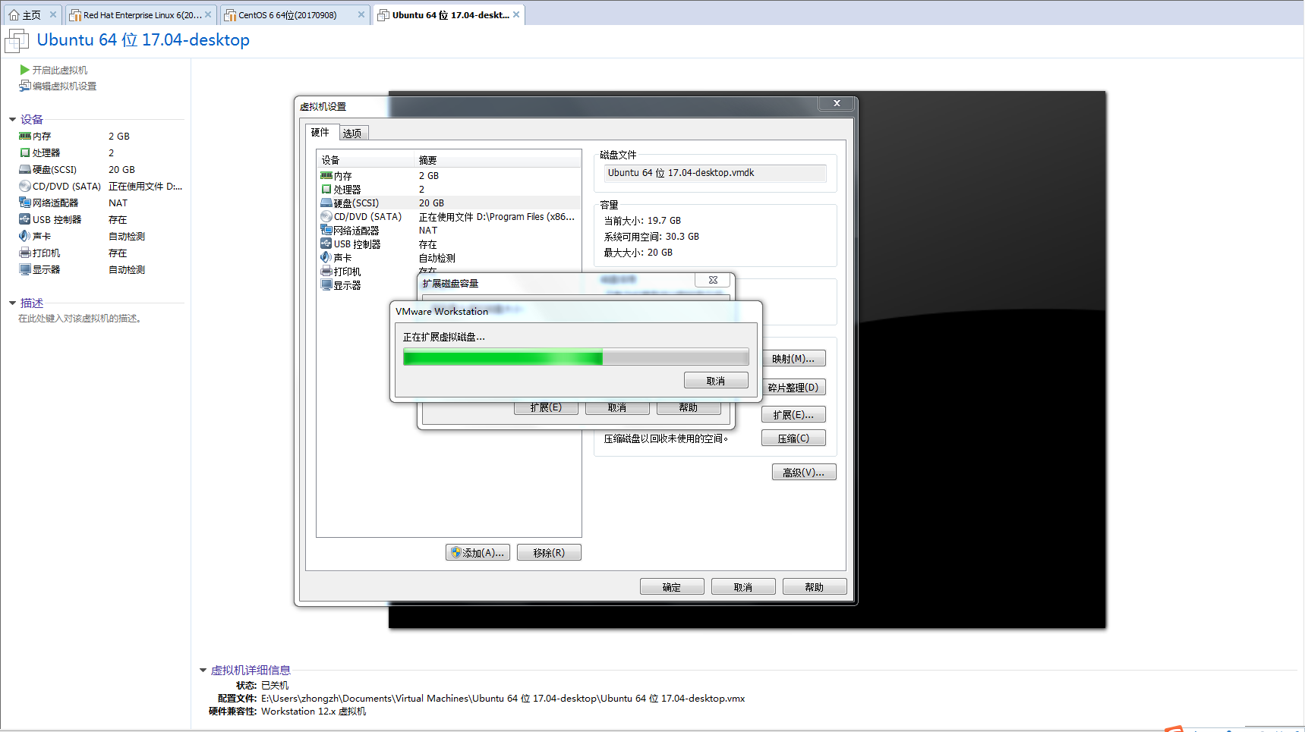Image resolution: width=1305 pixels, height=732 pixels.
Task: Click the CD/DVD icon in settings dialog list
Action: coord(326,216)
